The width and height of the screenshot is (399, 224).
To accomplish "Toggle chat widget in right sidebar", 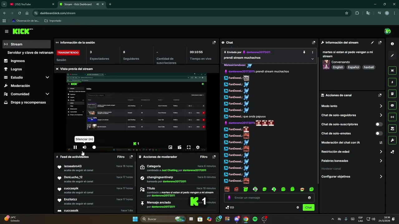I will pos(392,105).
